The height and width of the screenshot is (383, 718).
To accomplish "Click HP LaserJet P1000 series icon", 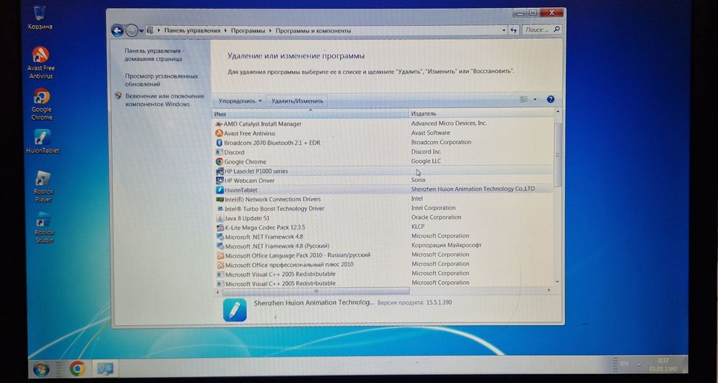I will (x=220, y=171).
